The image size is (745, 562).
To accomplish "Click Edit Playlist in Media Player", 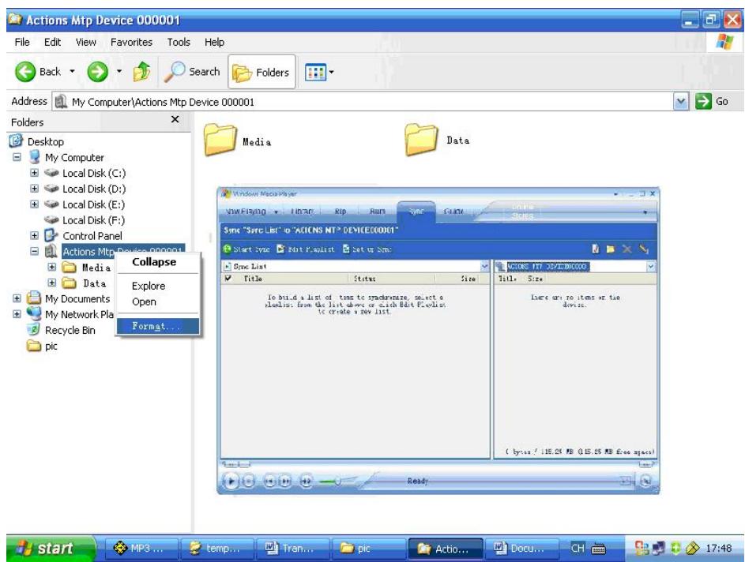I will 306,249.
